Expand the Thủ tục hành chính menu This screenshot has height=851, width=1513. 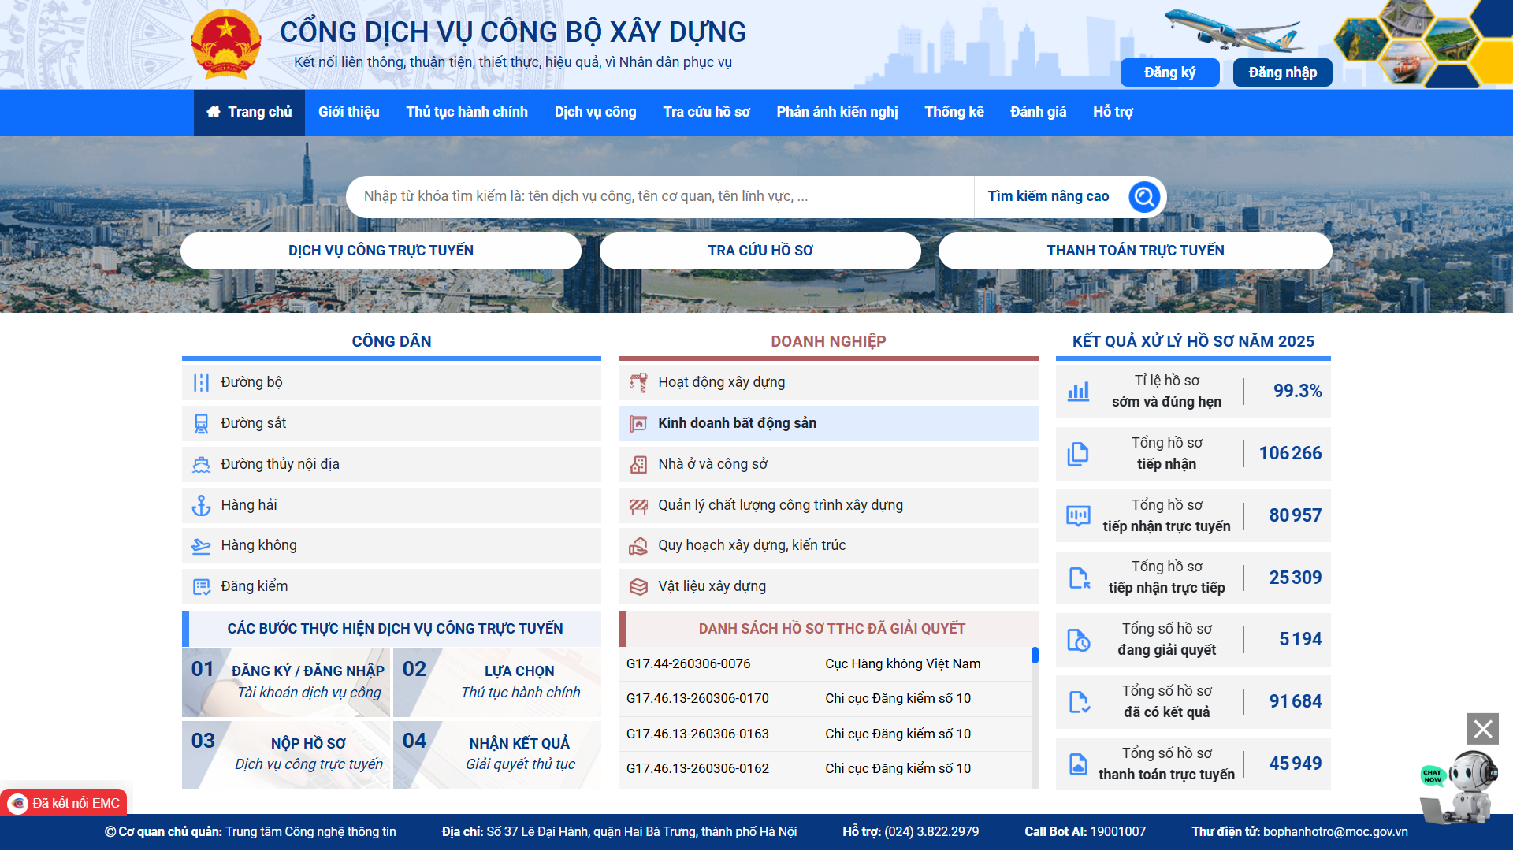click(466, 112)
